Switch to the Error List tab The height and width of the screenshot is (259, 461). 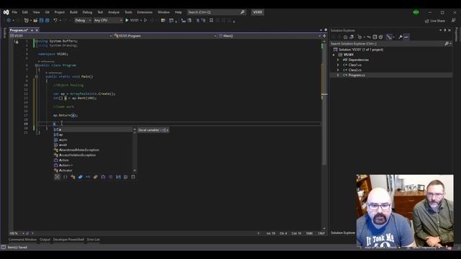[93, 240]
